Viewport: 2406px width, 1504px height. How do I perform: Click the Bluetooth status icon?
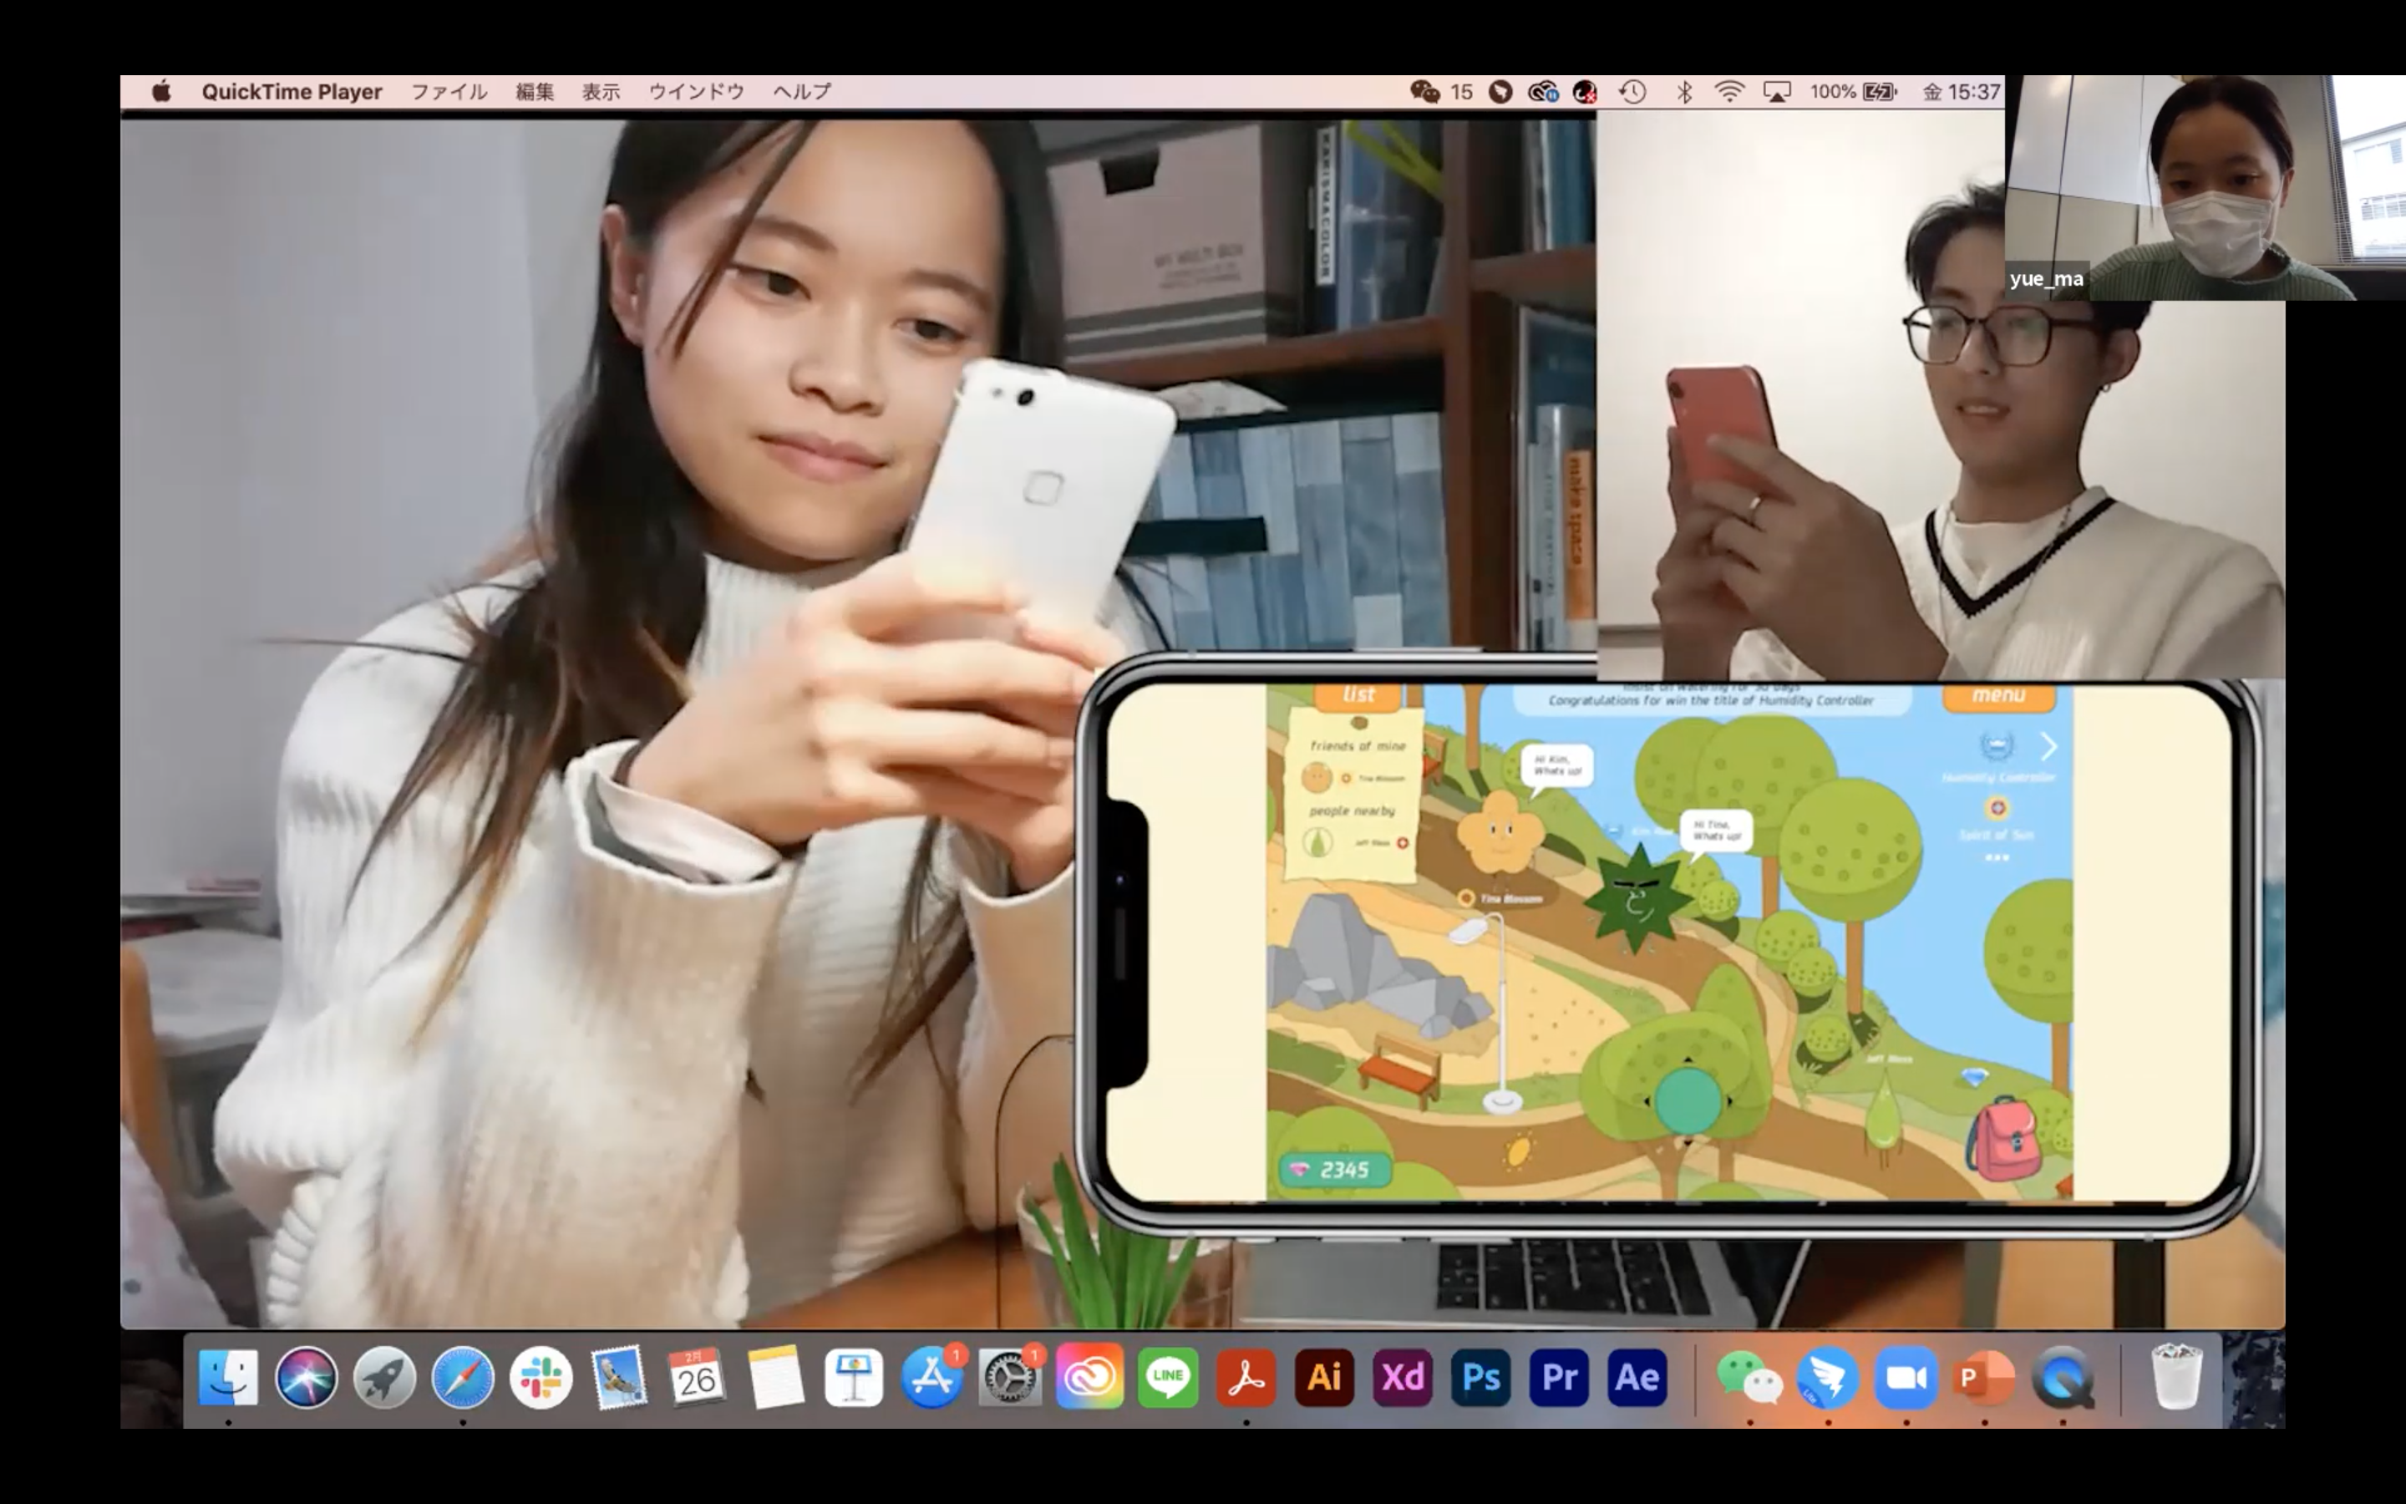coord(1684,92)
